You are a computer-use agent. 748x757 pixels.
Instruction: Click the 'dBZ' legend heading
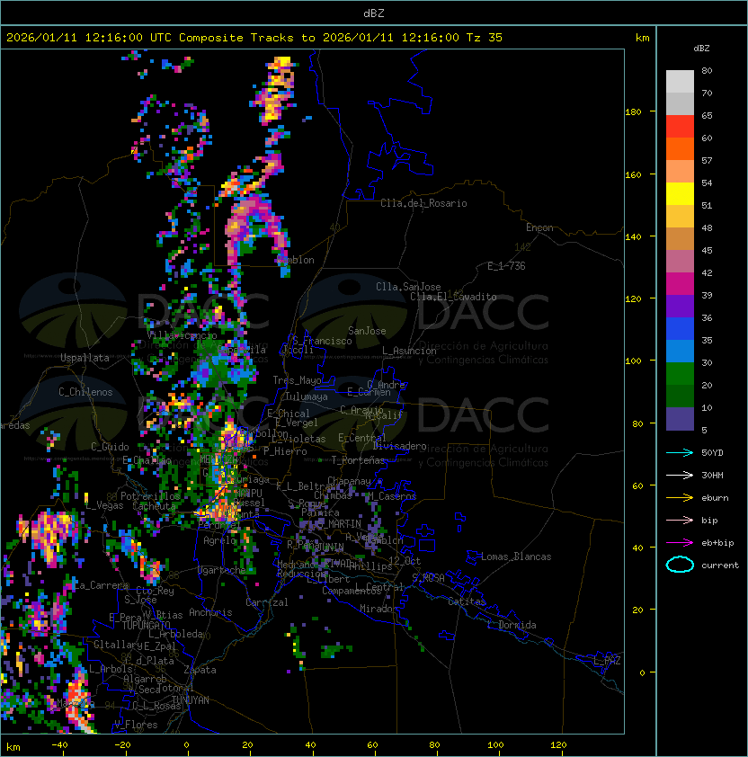pyautogui.click(x=701, y=49)
